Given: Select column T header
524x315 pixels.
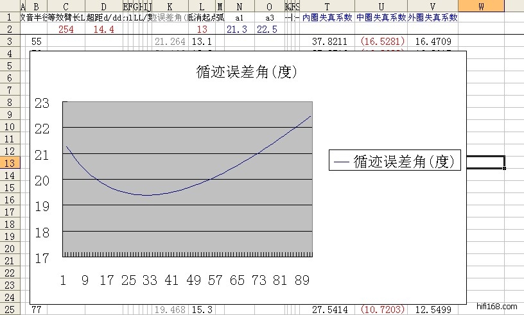Looking at the screenshot, I should click(x=327, y=6).
